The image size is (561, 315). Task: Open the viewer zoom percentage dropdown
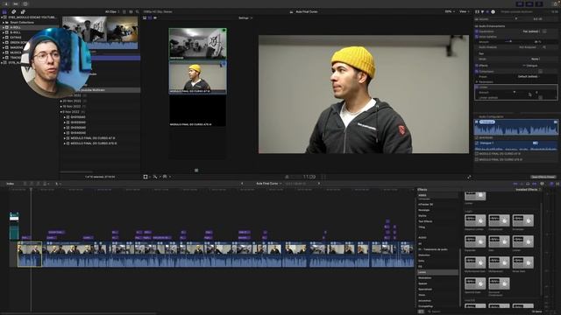coord(450,11)
